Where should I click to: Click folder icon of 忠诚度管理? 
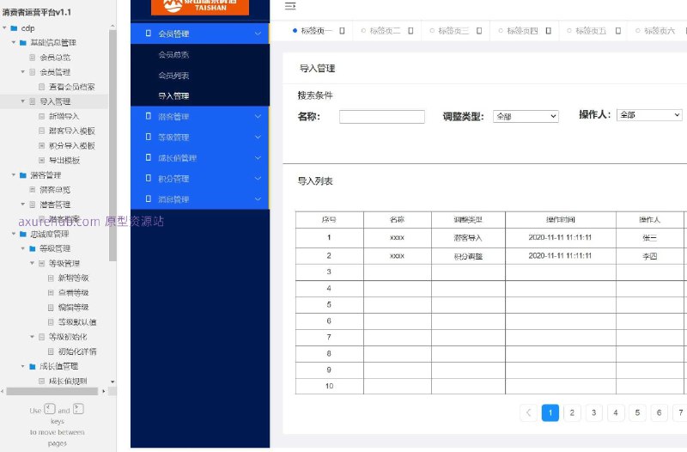click(23, 234)
